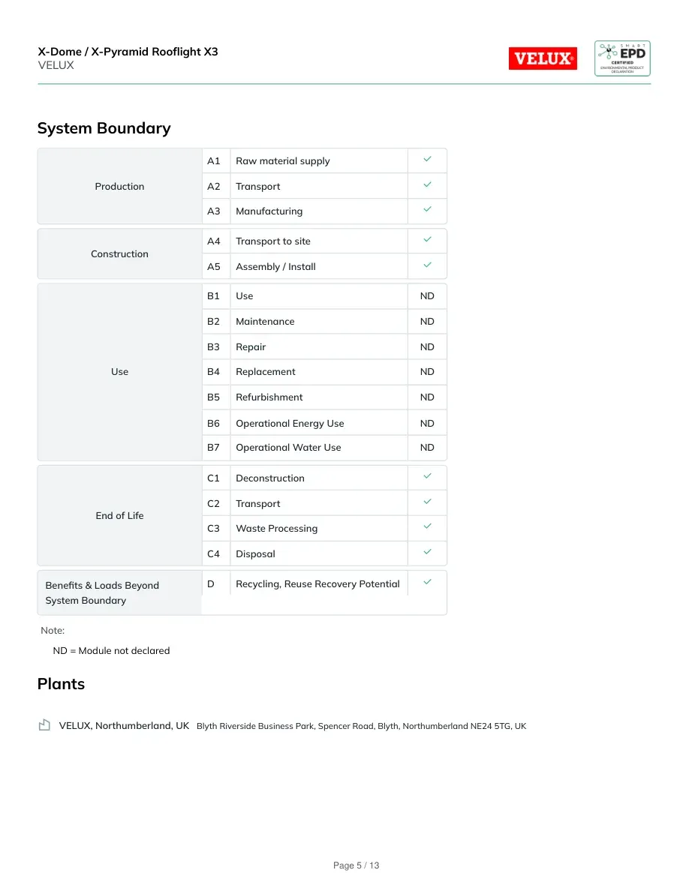Click the checkmark for A1 Raw material supply
Screen dimensions: 689x891
click(427, 159)
